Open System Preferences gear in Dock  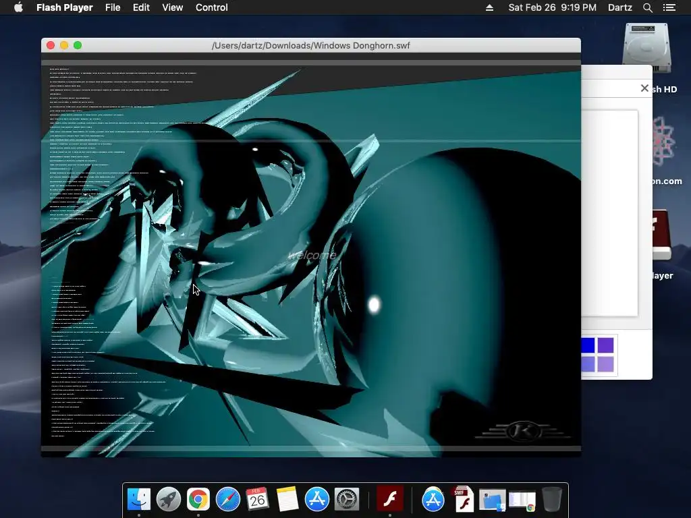coord(346,499)
